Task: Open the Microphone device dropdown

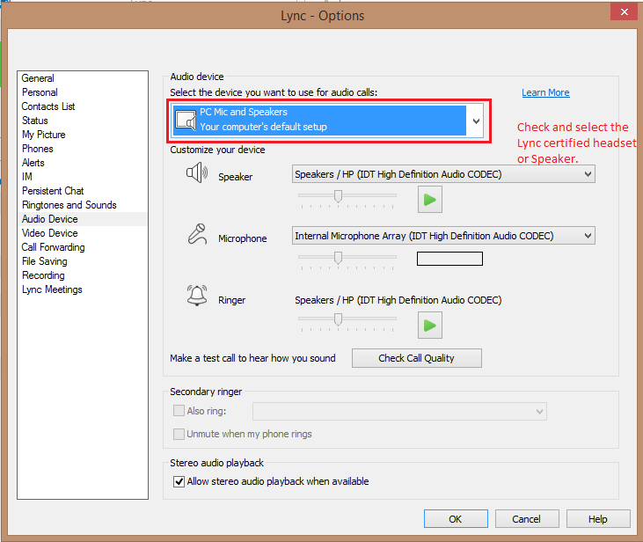Action: (443, 236)
